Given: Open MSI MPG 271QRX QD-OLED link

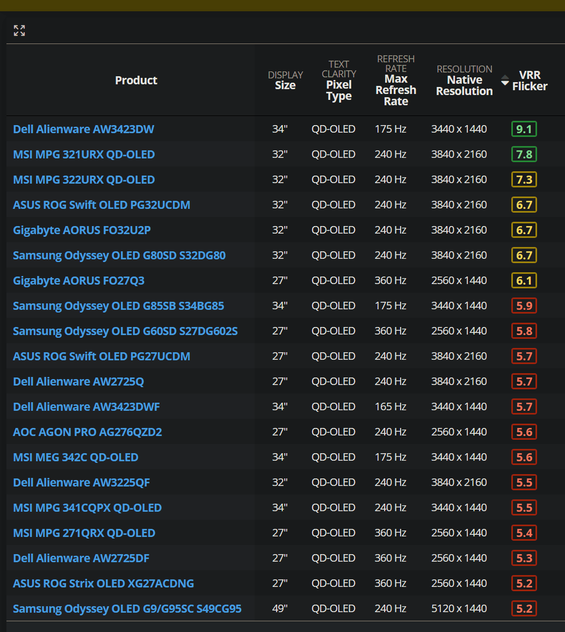Looking at the screenshot, I should (84, 533).
